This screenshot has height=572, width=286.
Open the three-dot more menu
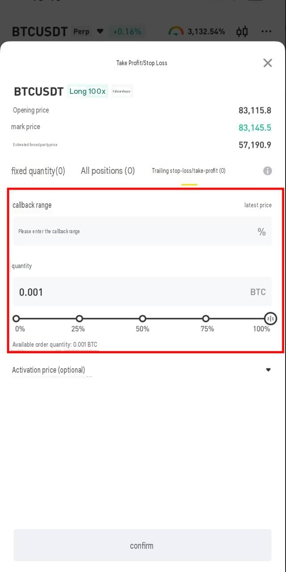click(x=266, y=32)
